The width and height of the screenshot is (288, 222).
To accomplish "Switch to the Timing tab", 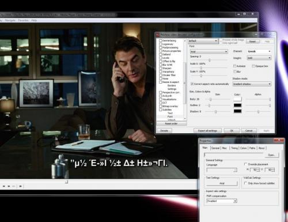I will [234, 148].
